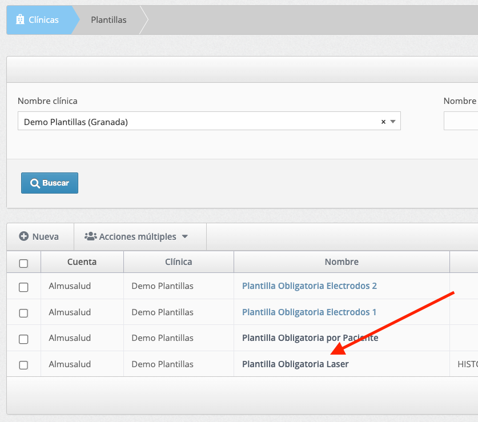Click the Nombre text input field
The image size is (478, 422).
click(461, 121)
